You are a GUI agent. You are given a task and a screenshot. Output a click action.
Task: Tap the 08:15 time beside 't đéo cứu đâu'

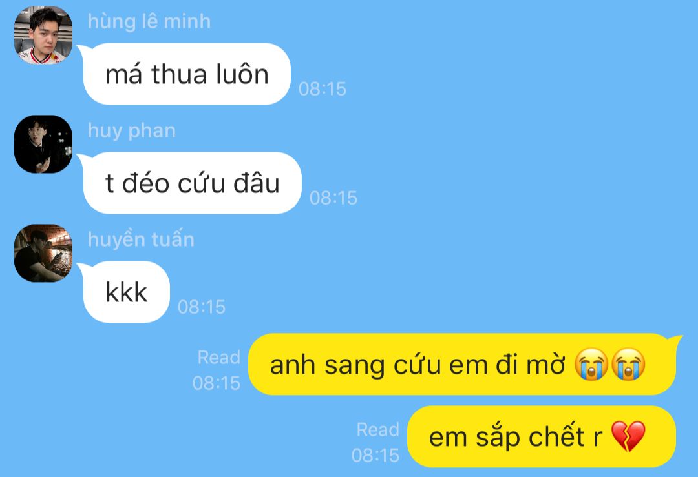click(333, 198)
